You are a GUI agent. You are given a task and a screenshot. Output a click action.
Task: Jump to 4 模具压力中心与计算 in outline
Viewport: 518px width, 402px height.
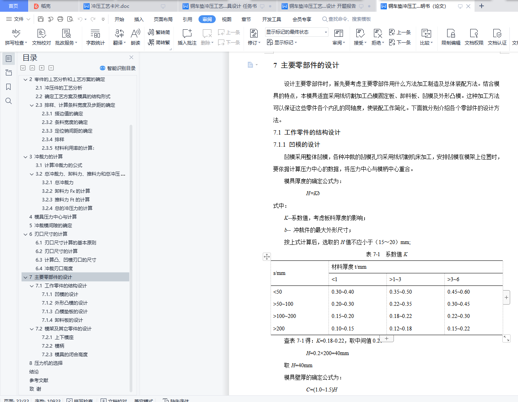[53, 217]
